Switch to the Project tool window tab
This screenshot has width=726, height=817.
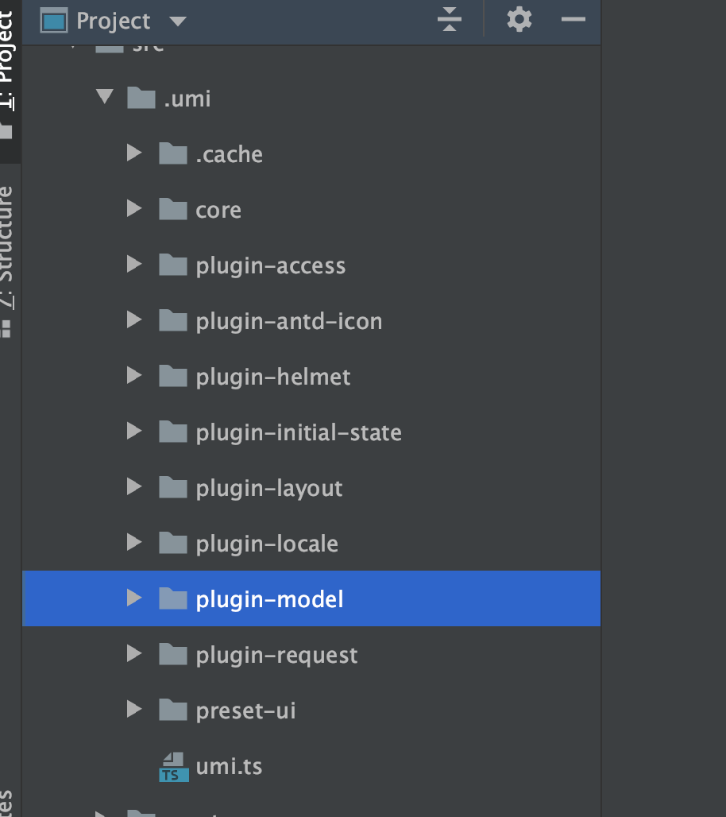click(10, 48)
